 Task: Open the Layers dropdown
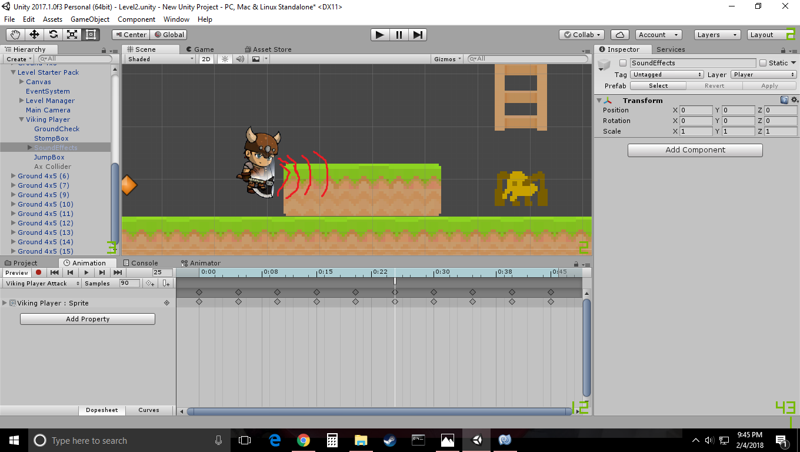[x=716, y=35]
